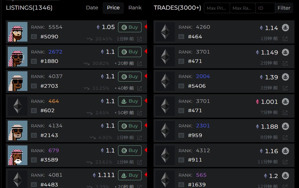Click OpenSea icon on trade #464
This screenshot has width=299, height=188.
(285, 28)
